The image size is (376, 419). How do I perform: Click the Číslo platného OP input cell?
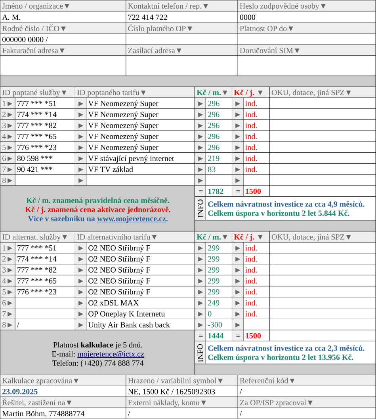[182, 40]
